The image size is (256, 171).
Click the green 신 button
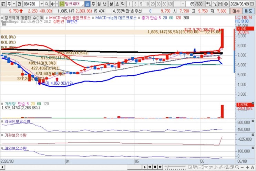point(62,4)
